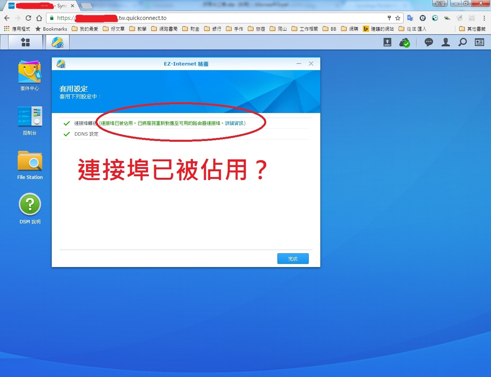
Task: Expand the 工作相關 bookmark folder
Action: pos(305,29)
